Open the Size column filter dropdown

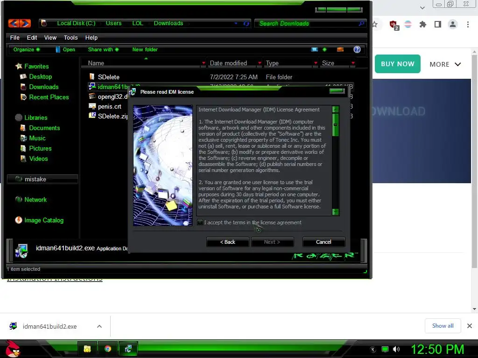[353, 63]
